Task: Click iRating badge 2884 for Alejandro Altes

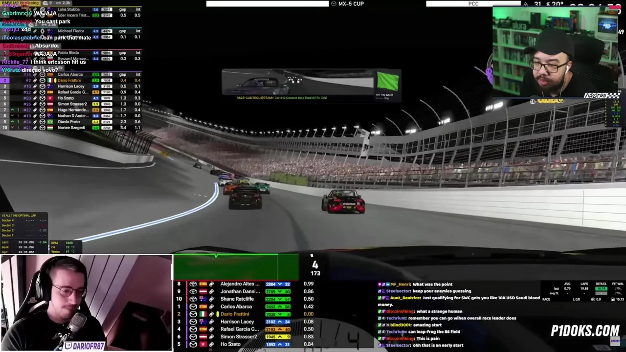Action: 278,284
